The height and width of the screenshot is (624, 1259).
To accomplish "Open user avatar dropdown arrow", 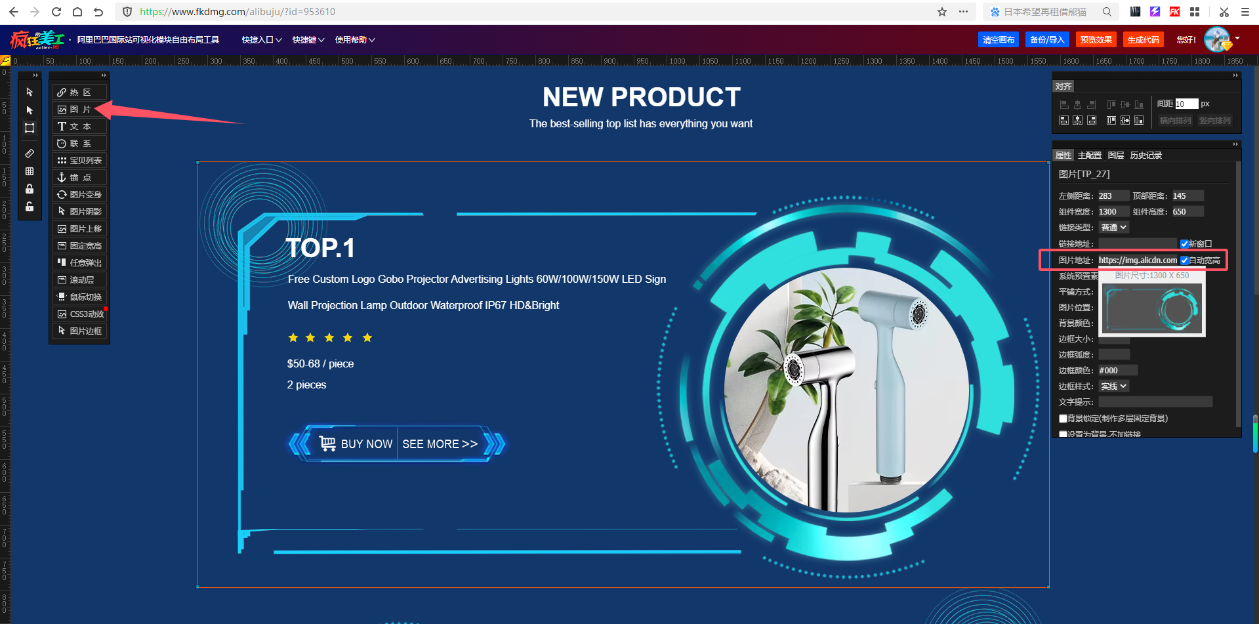I will coord(1237,38).
